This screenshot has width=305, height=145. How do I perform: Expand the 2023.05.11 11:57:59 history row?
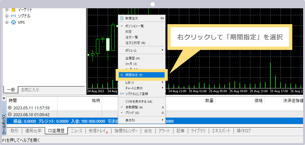coord(10,107)
